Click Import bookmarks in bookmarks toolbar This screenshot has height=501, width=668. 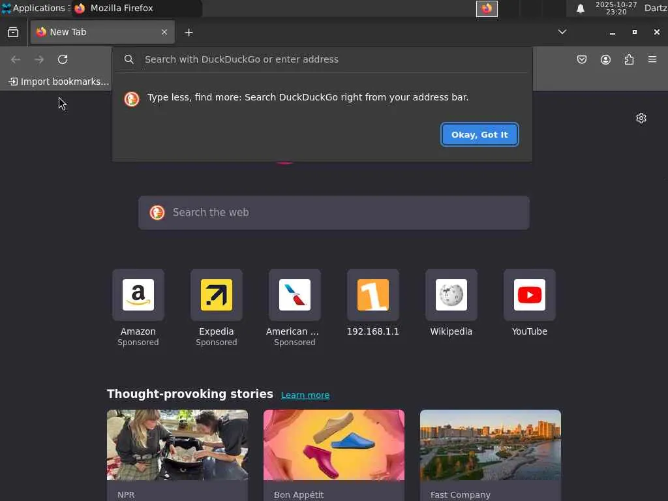point(59,82)
